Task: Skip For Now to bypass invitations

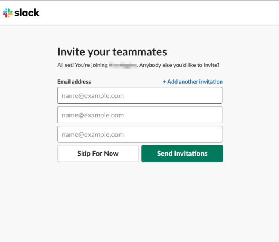Action: pos(98,154)
